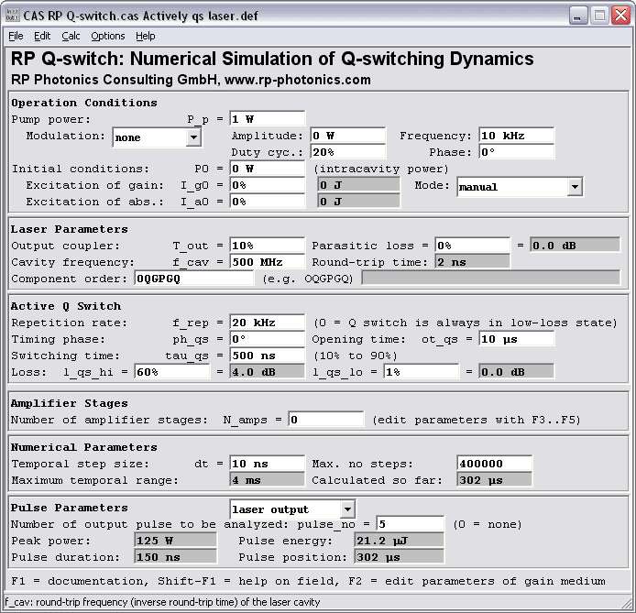Image resolution: width=636 pixels, height=613 pixels.
Task: Click the gain excitation 0 J readout
Action: (359, 185)
